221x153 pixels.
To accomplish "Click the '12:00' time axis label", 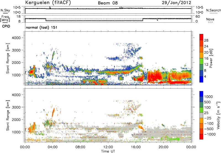I will click(108, 147).
